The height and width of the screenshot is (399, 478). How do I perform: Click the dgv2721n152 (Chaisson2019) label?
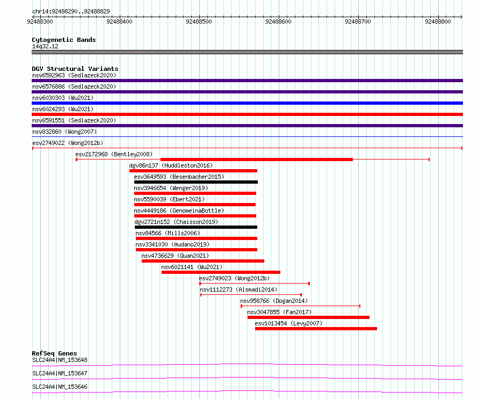[176, 222]
